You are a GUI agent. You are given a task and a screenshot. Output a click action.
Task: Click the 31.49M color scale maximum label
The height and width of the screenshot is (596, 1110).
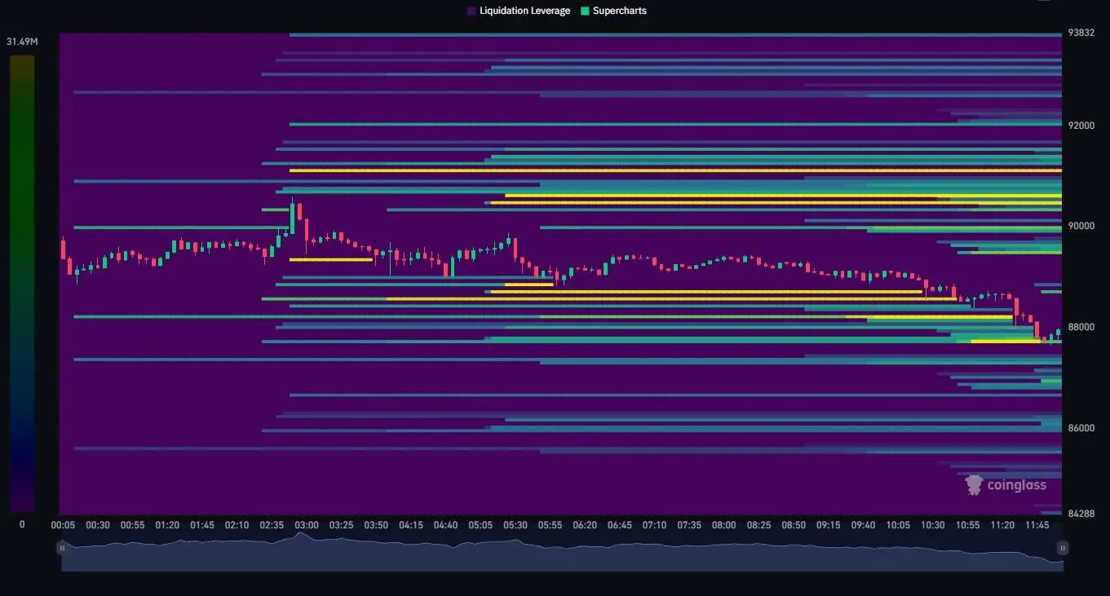pos(21,41)
